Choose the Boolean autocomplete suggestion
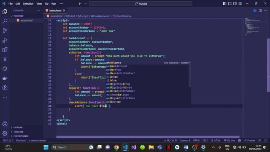This screenshot has height=152, width=270. [x=148, y=102]
